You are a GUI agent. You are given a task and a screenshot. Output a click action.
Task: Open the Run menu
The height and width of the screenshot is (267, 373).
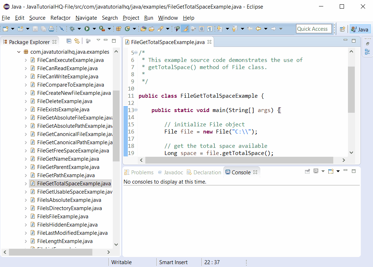(149, 18)
